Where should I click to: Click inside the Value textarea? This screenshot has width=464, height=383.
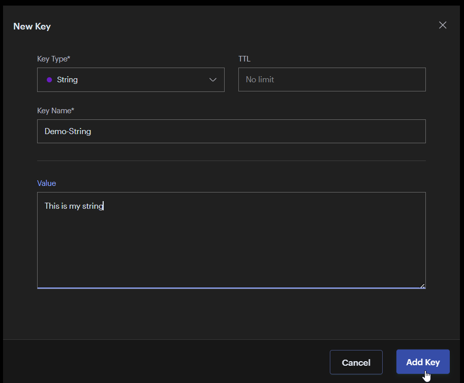tap(231, 239)
